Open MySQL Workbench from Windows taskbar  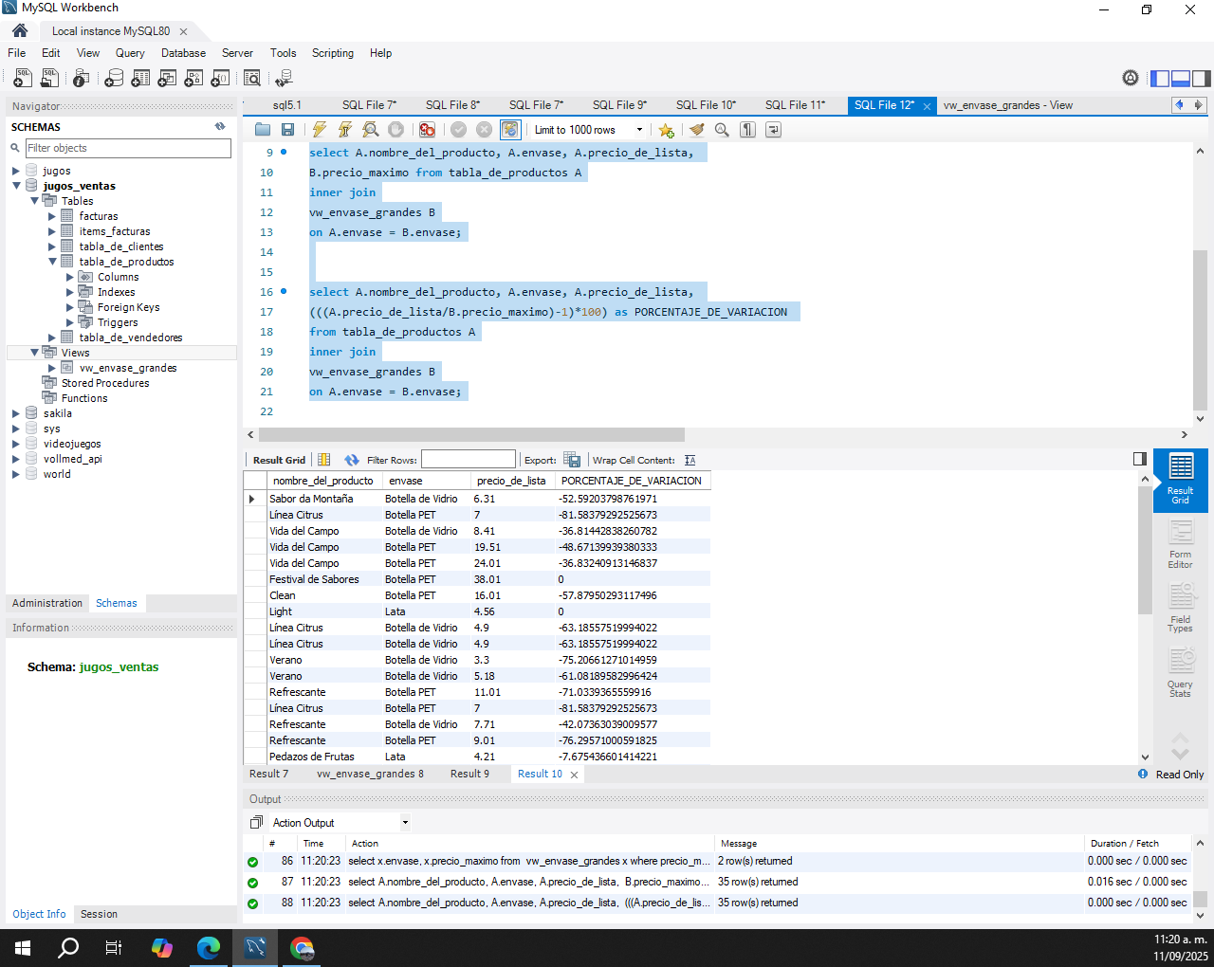(254, 947)
